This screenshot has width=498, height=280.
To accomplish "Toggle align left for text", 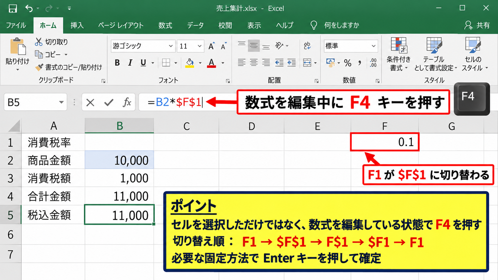I will pos(242,63).
